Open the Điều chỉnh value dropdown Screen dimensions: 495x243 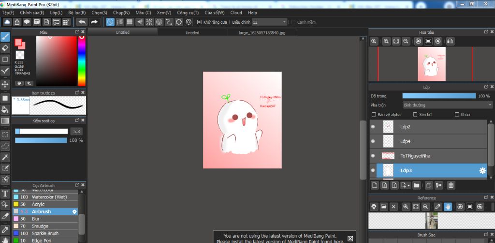click(x=270, y=22)
